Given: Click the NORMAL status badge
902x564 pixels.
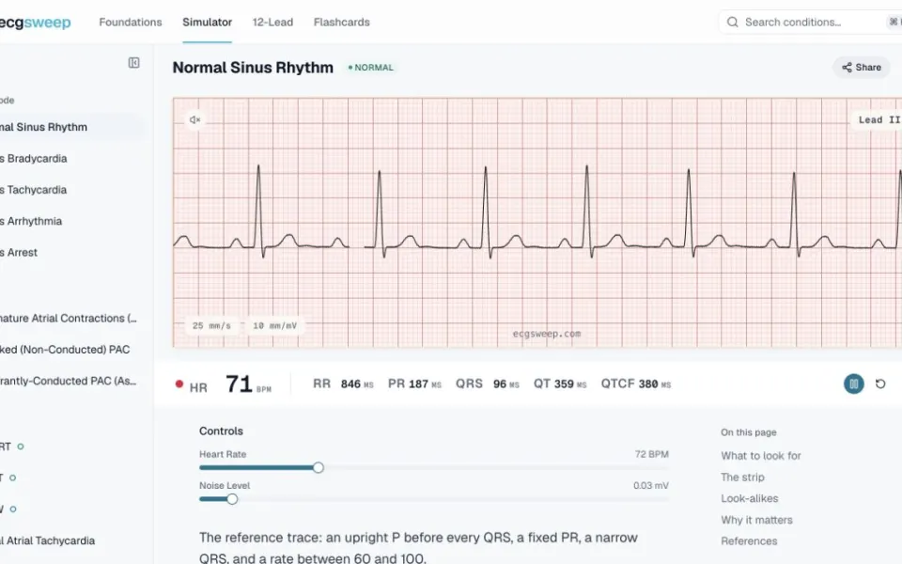Looking at the screenshot, I should pos(371,68).
